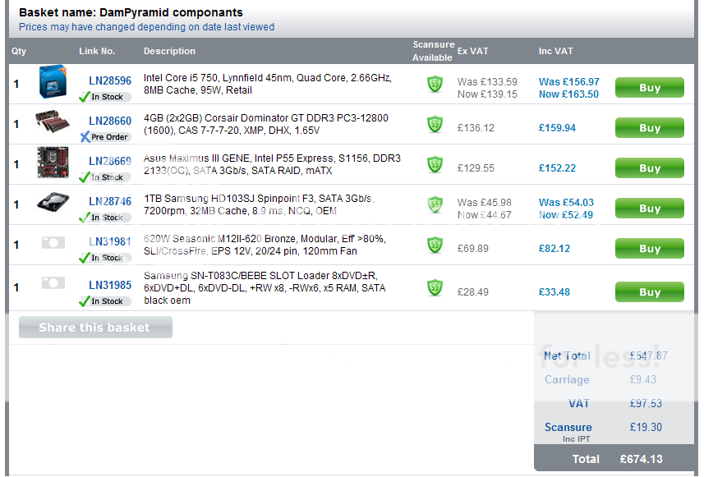Open Samsung hard drive product image
704x477 pixels.
[x=52, y=204]
